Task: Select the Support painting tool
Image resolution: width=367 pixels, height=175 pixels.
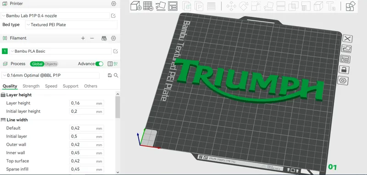Action: (306, 6)
